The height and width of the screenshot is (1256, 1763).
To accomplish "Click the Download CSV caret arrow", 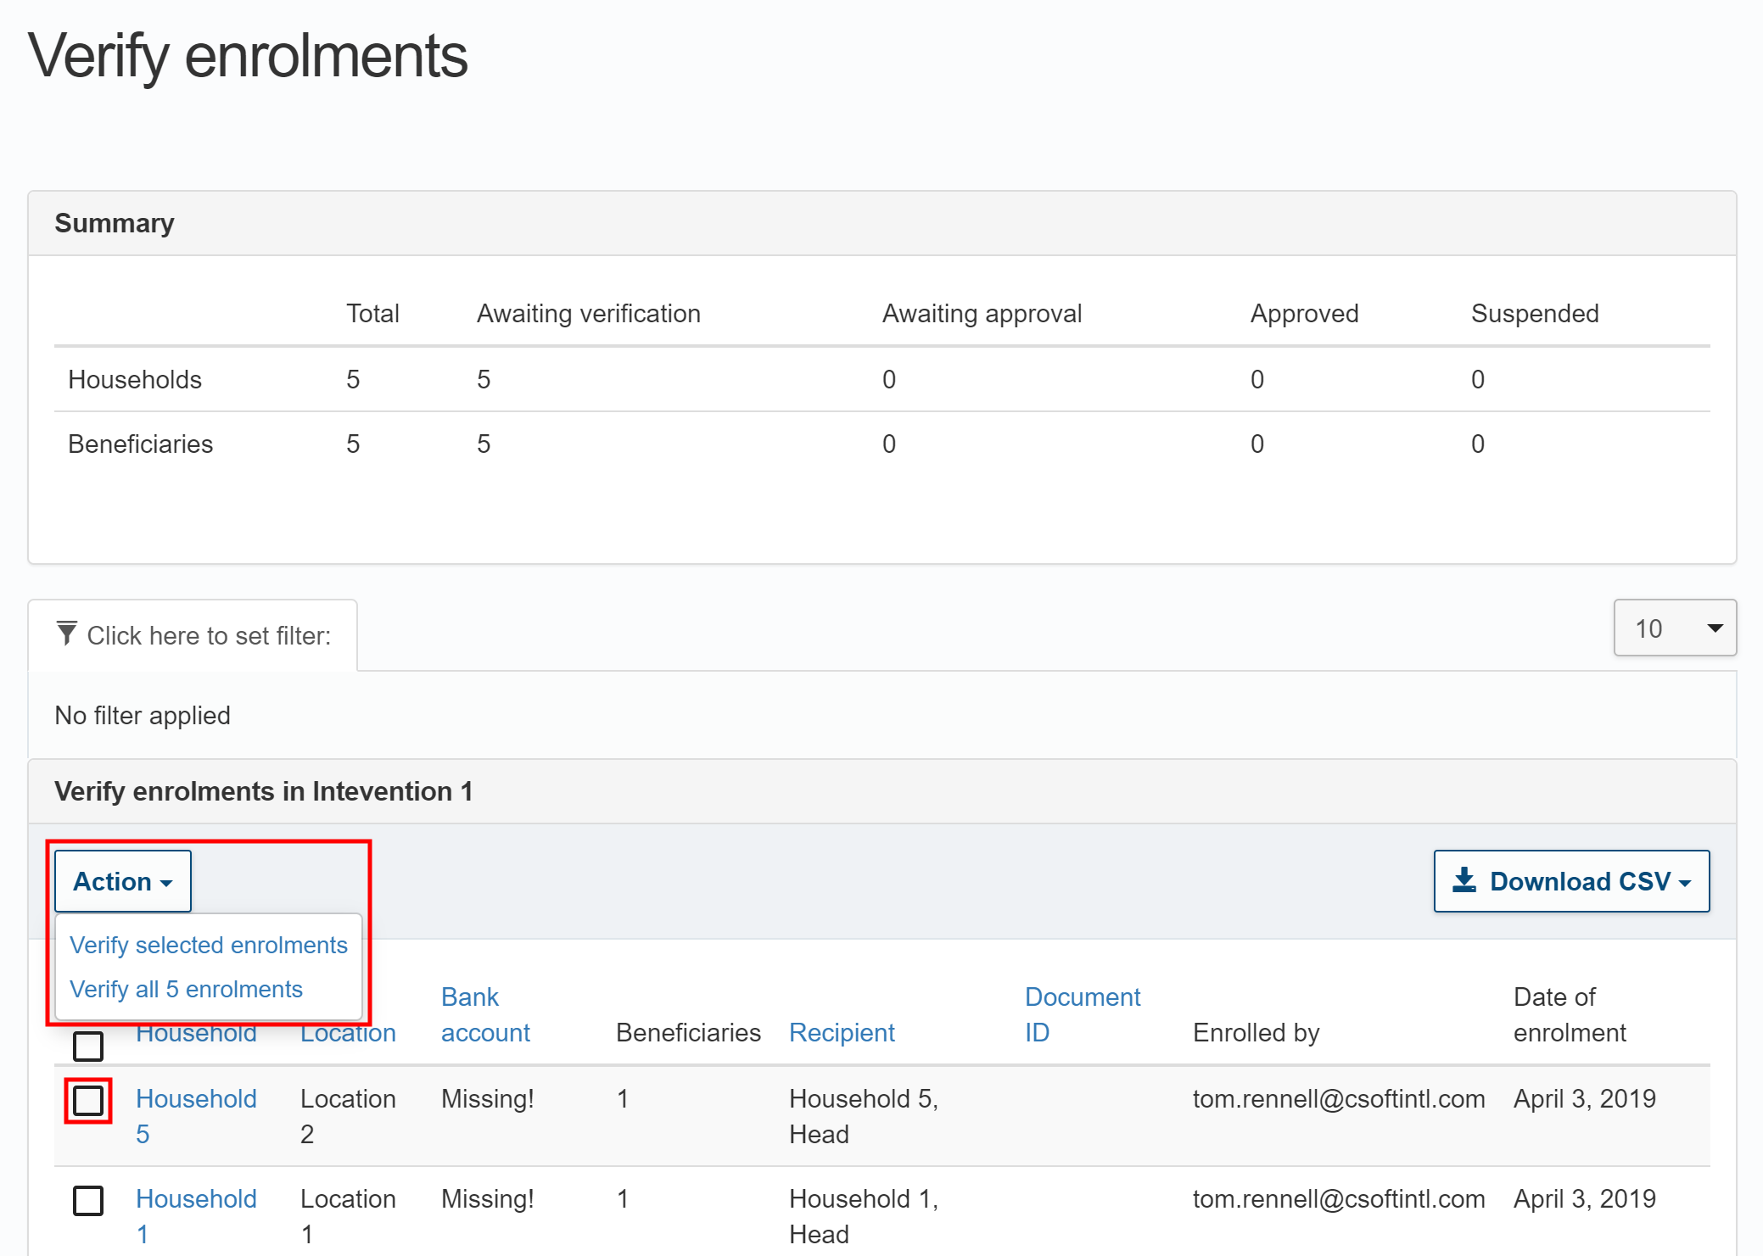I will click(1685, 884).
